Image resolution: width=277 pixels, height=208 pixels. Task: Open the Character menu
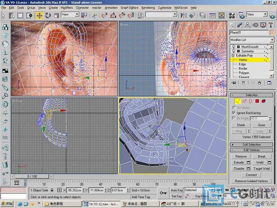(82, 8)
